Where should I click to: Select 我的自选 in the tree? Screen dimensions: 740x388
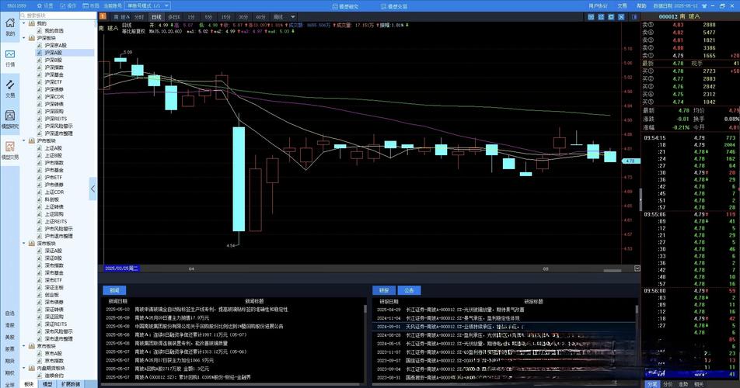click(x=54, y=30)
